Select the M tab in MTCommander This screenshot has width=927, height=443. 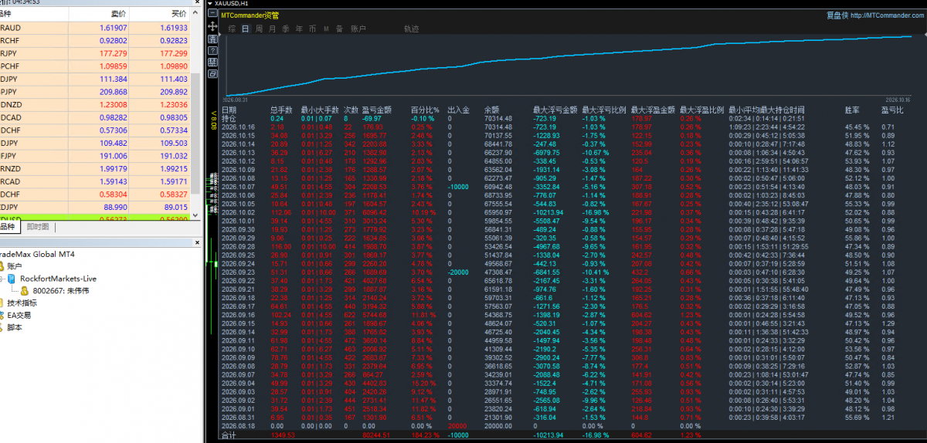tap(326, 29)
